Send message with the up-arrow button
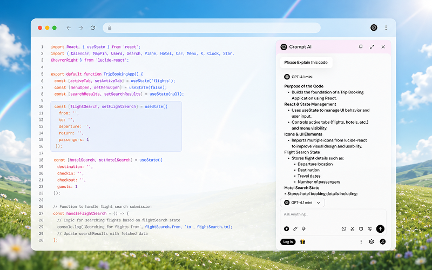Viewport: 432px width, 270px height. (380, 228)
